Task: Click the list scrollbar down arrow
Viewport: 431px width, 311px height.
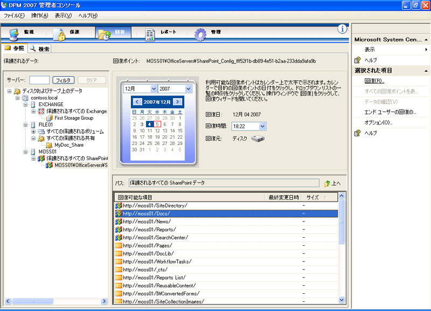Action: point(342,300)
